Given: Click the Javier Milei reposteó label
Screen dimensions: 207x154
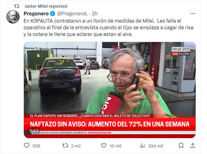Looking at the screenshot, I should point(46,6).
